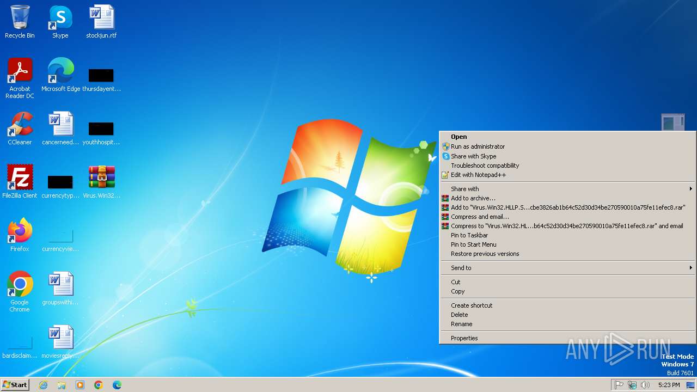Viewport: 697px width, 392px height.
Task: Open the Recycle Bin desktop icon
Action: point(20,22)
